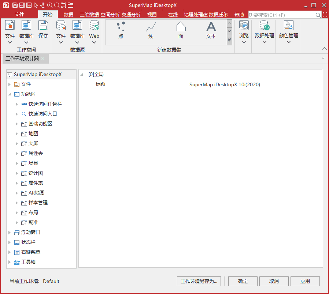Select the 样本管理 tree item

pos(38,203)
